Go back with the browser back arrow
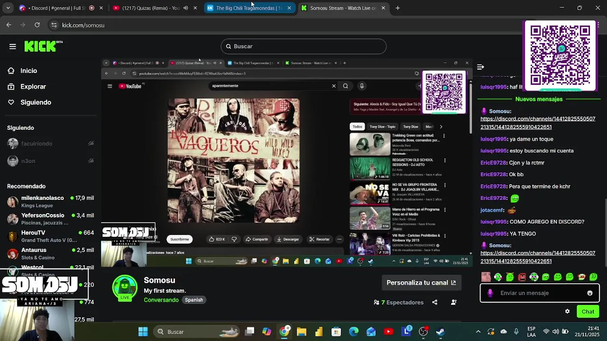607x341 pixels. coord(9,25)
